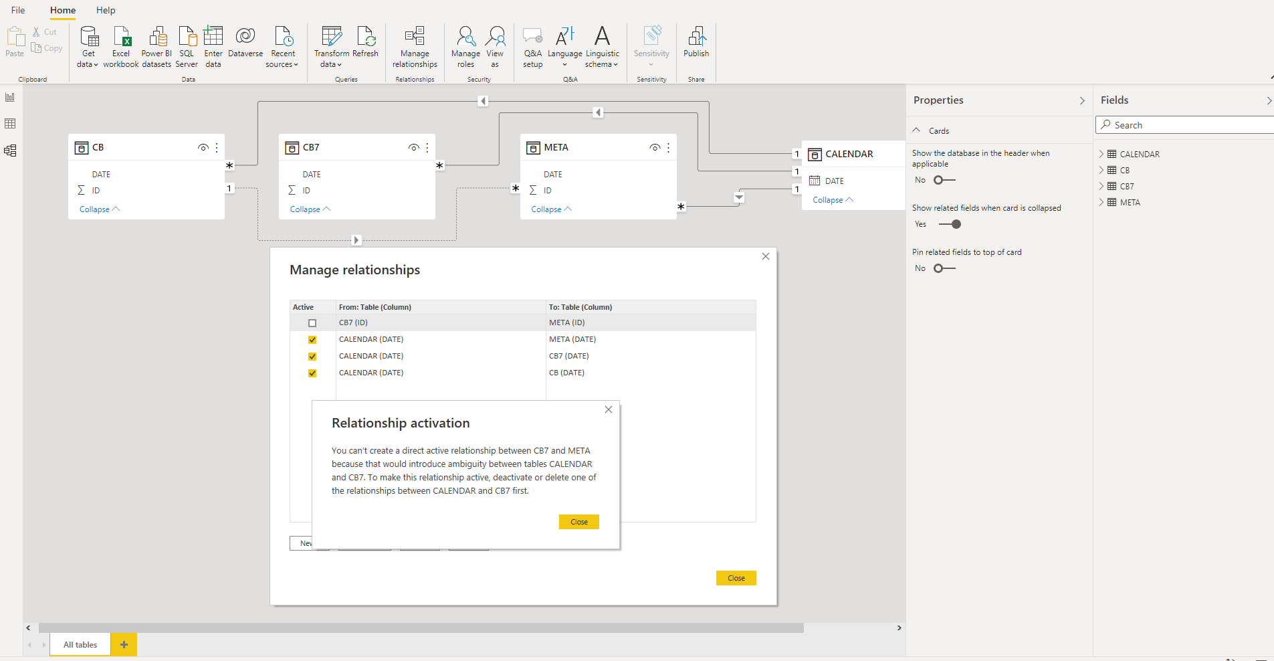This screenshot has height=661, width=1274.
Task: Expand the CALENDAR table in Fields
Action: click(1101, 154)
